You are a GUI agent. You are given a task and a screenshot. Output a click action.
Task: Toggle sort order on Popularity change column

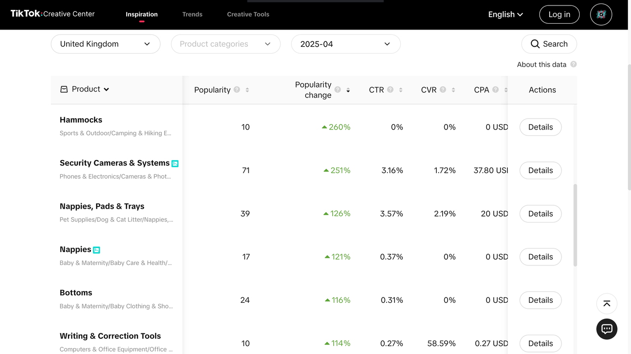point(348,90)
